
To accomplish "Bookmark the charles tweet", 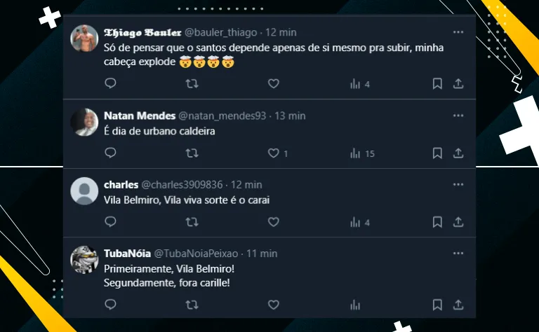I will [437, 223].
